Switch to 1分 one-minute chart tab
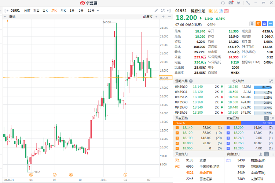This screenshot has height=183, width=275. (x=72, y=11)
